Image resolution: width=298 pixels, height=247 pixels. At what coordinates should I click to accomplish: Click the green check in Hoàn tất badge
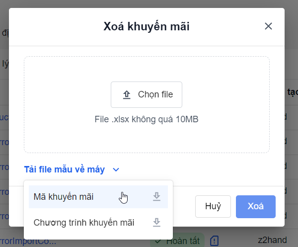(158, 241)
